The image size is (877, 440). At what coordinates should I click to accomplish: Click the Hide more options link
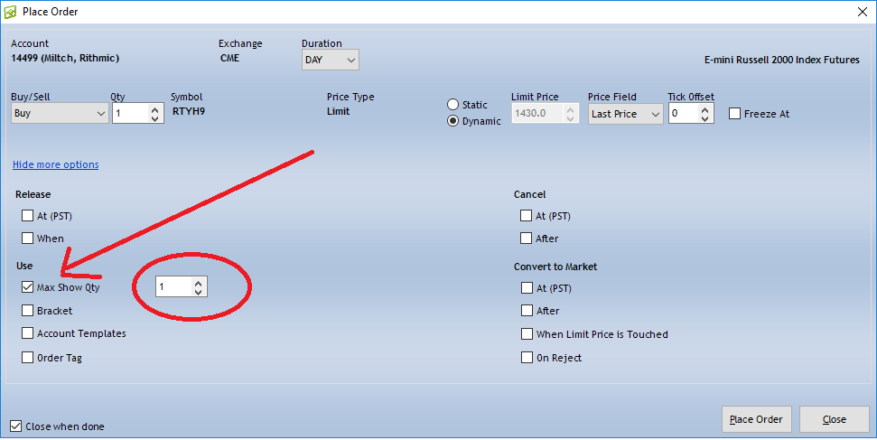(56, 164)
